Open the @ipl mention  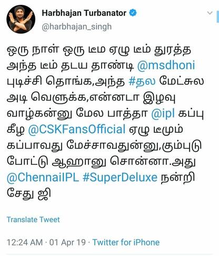(163, 114)
